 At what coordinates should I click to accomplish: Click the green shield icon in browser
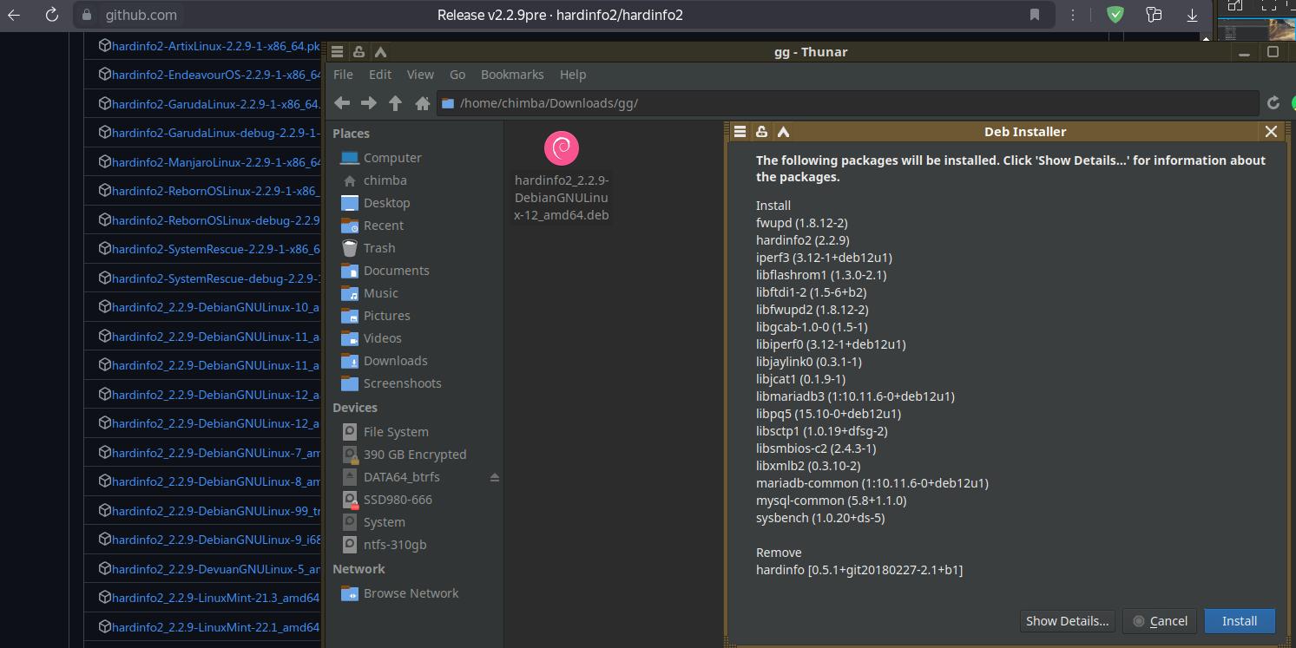[1115, 15]
